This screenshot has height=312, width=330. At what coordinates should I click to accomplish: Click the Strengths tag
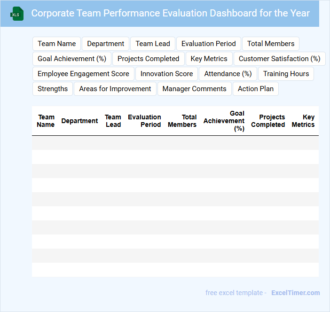pyautogui.click(x=53, y=89)
